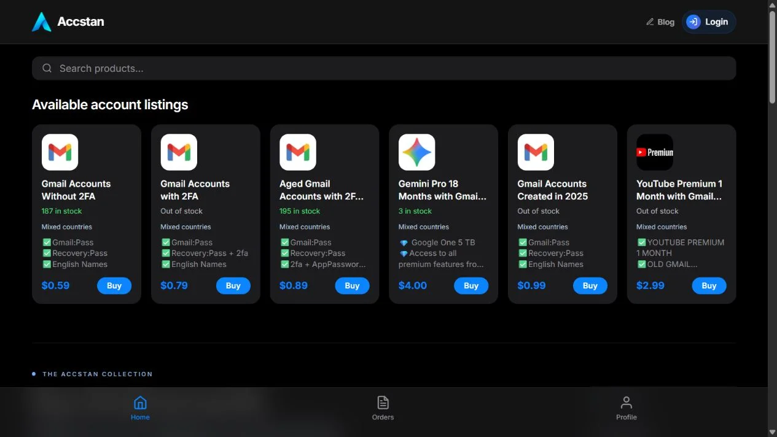Image resolution: width=777 pixels, height=437 pixels.
Task: Click the Accstan brand name text
Action: (x=80, y=21)
